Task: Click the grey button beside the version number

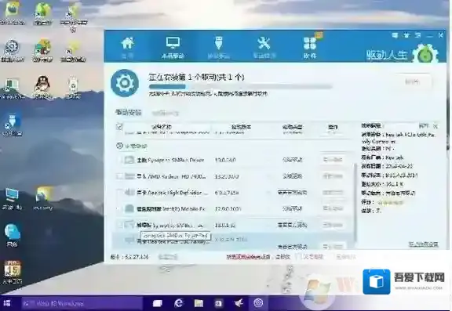Action: click(168, 257)
